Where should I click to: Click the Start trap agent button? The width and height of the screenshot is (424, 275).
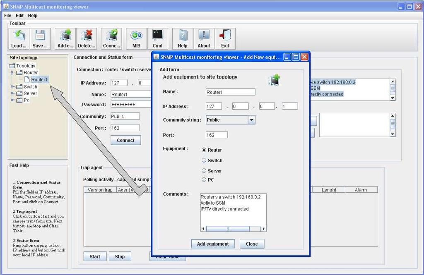pos(95,257)
